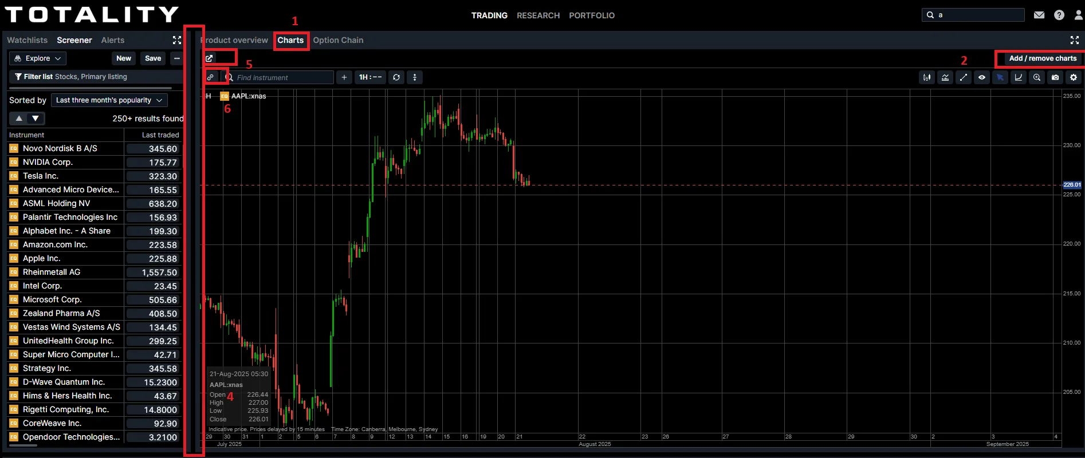Select ASML Holding NV row
Viewport: 1085px width, 458px height.
coord(95,203)
